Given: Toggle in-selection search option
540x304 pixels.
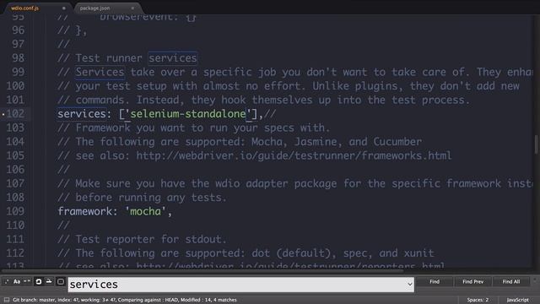Looking at the screenshot, I should tap(49, 281).
